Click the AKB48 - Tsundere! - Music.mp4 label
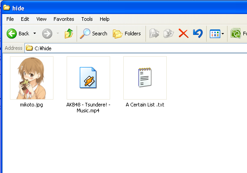 (88, 108)
